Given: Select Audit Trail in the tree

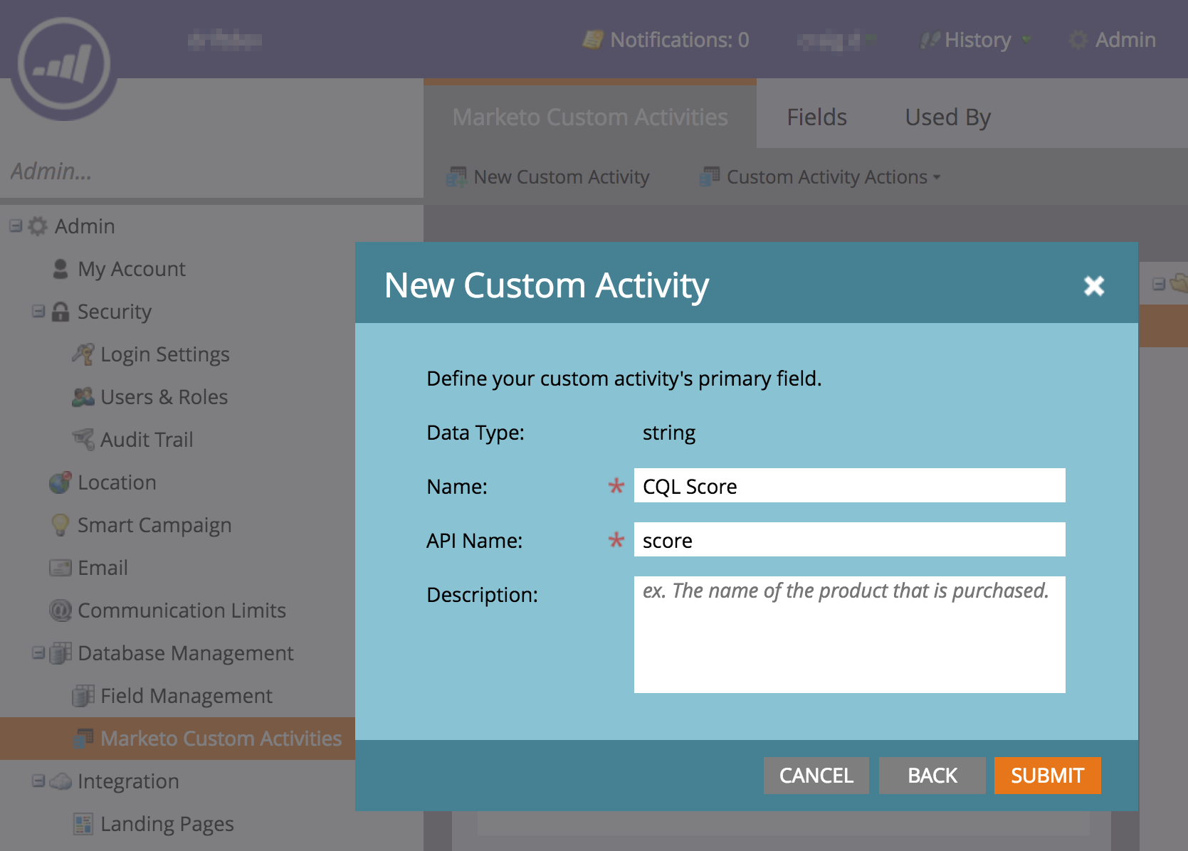Looking at the screenshot, I should pyautogui.click(x=147, y=440).
